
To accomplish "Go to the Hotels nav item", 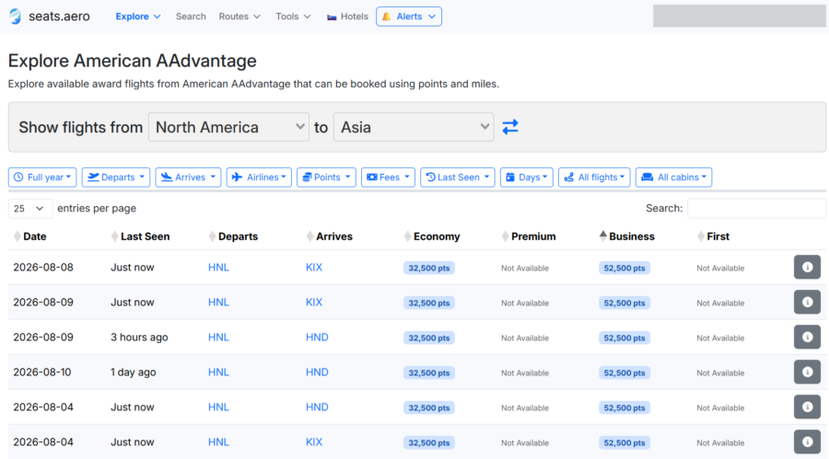I will click(347, 17).
